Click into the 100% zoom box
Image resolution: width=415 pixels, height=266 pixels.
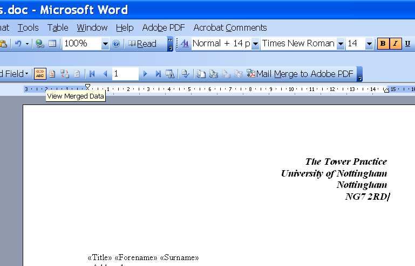click(x=82, y=43)
